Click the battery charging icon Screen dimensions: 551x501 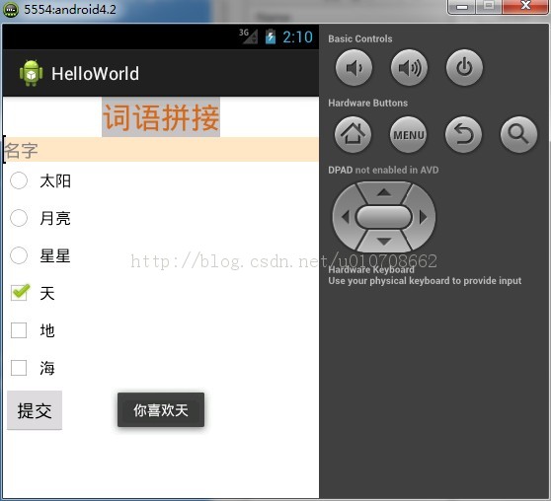271,36
